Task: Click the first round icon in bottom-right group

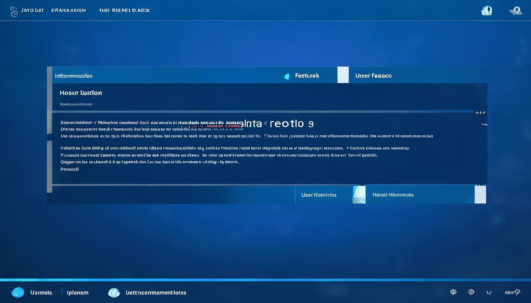Action: point(453,292)
